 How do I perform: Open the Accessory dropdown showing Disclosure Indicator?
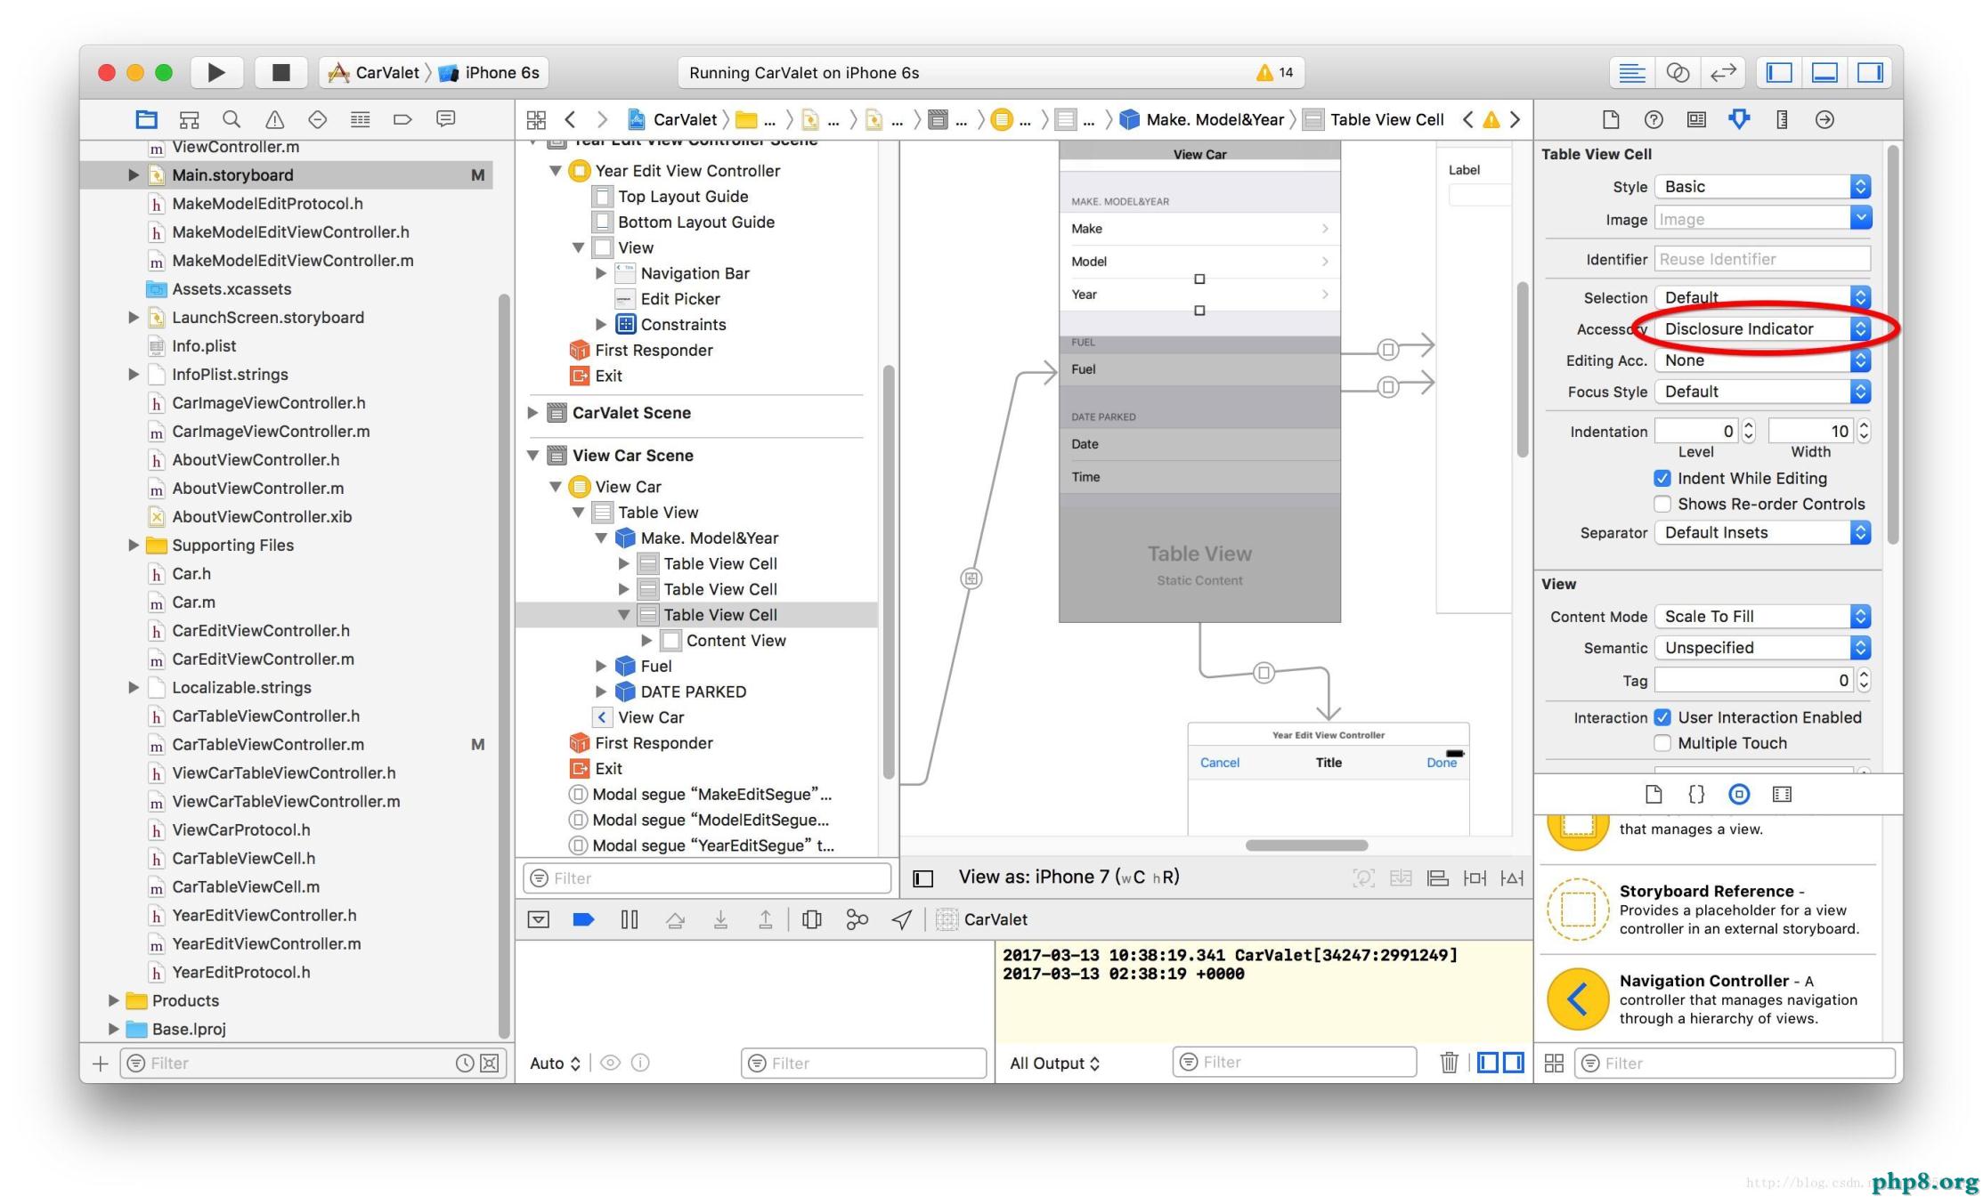point(1763,327)
